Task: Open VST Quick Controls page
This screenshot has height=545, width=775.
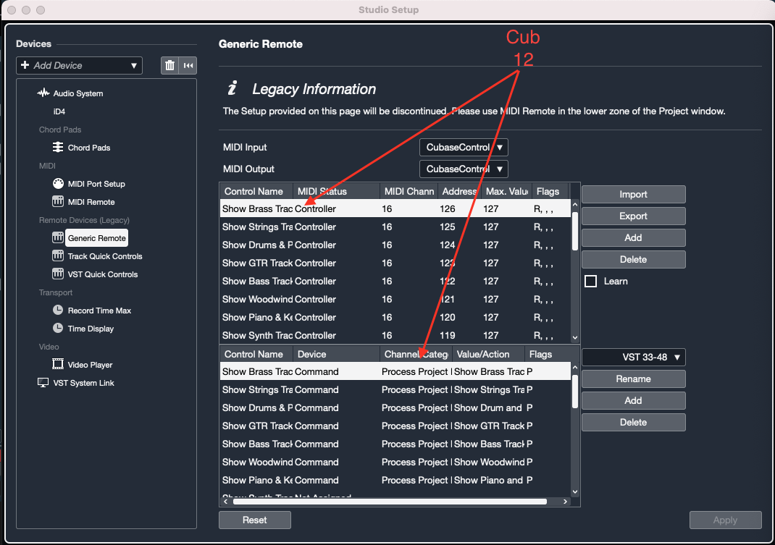Action: click(103, 274)
